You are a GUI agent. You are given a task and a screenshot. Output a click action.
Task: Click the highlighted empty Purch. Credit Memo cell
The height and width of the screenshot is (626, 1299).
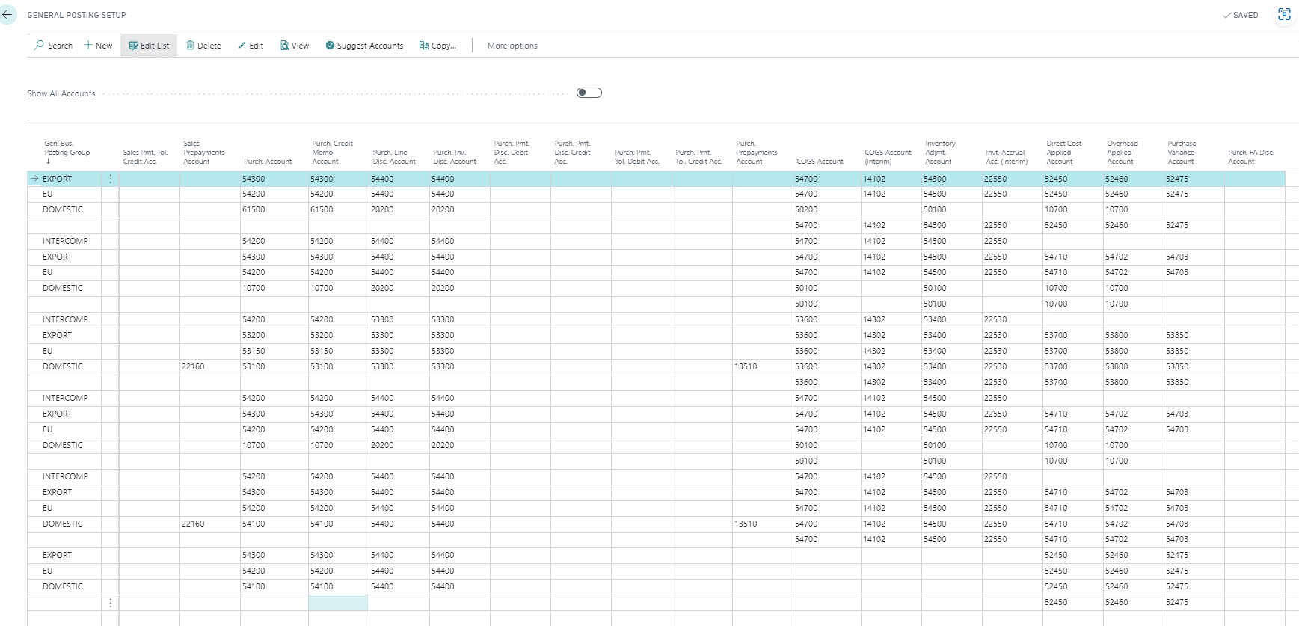pyautogui.click(x=338, y=602)
